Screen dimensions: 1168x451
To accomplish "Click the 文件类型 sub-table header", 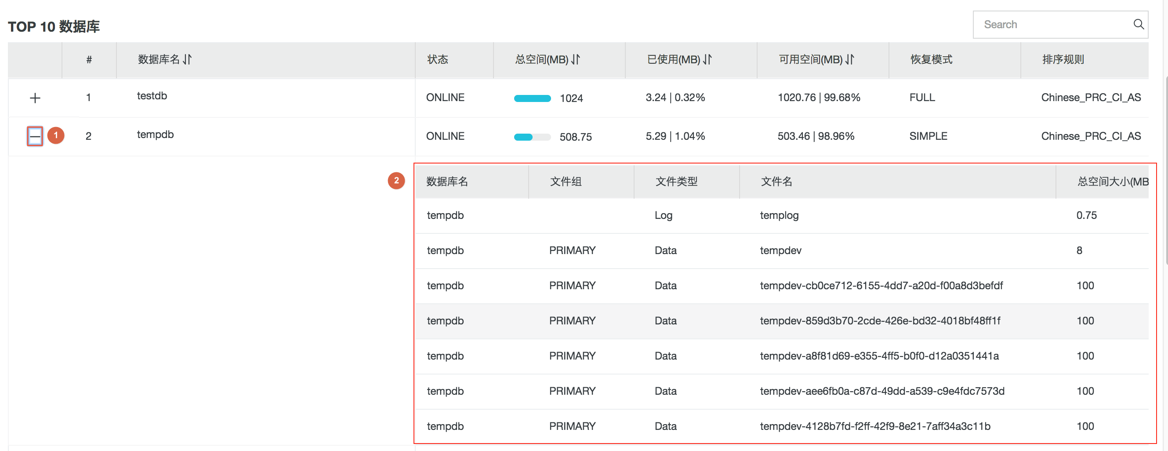I will (676, 182).
